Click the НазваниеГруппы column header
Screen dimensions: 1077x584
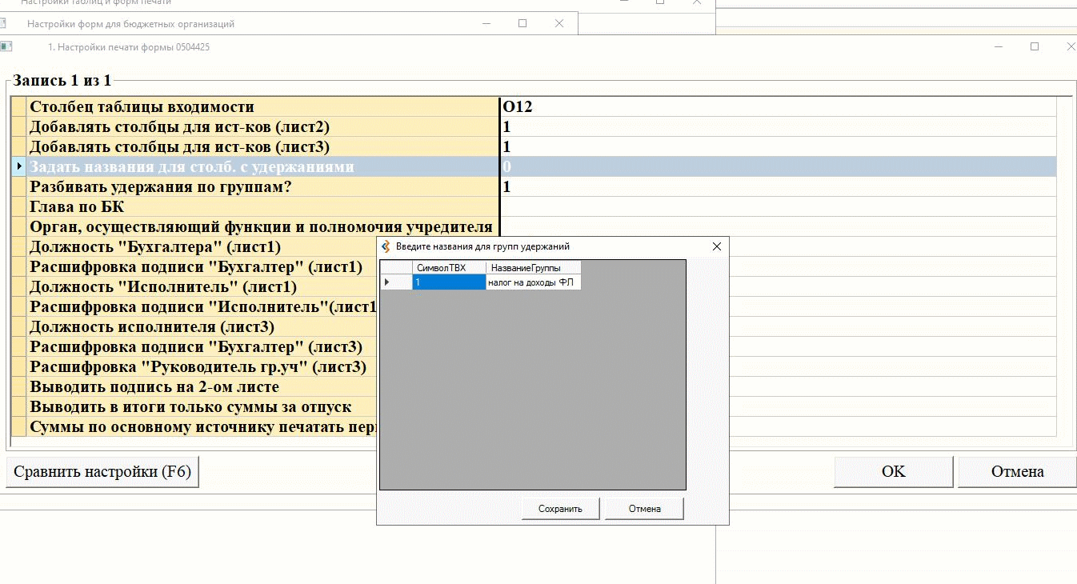click(x=533, y=267)
